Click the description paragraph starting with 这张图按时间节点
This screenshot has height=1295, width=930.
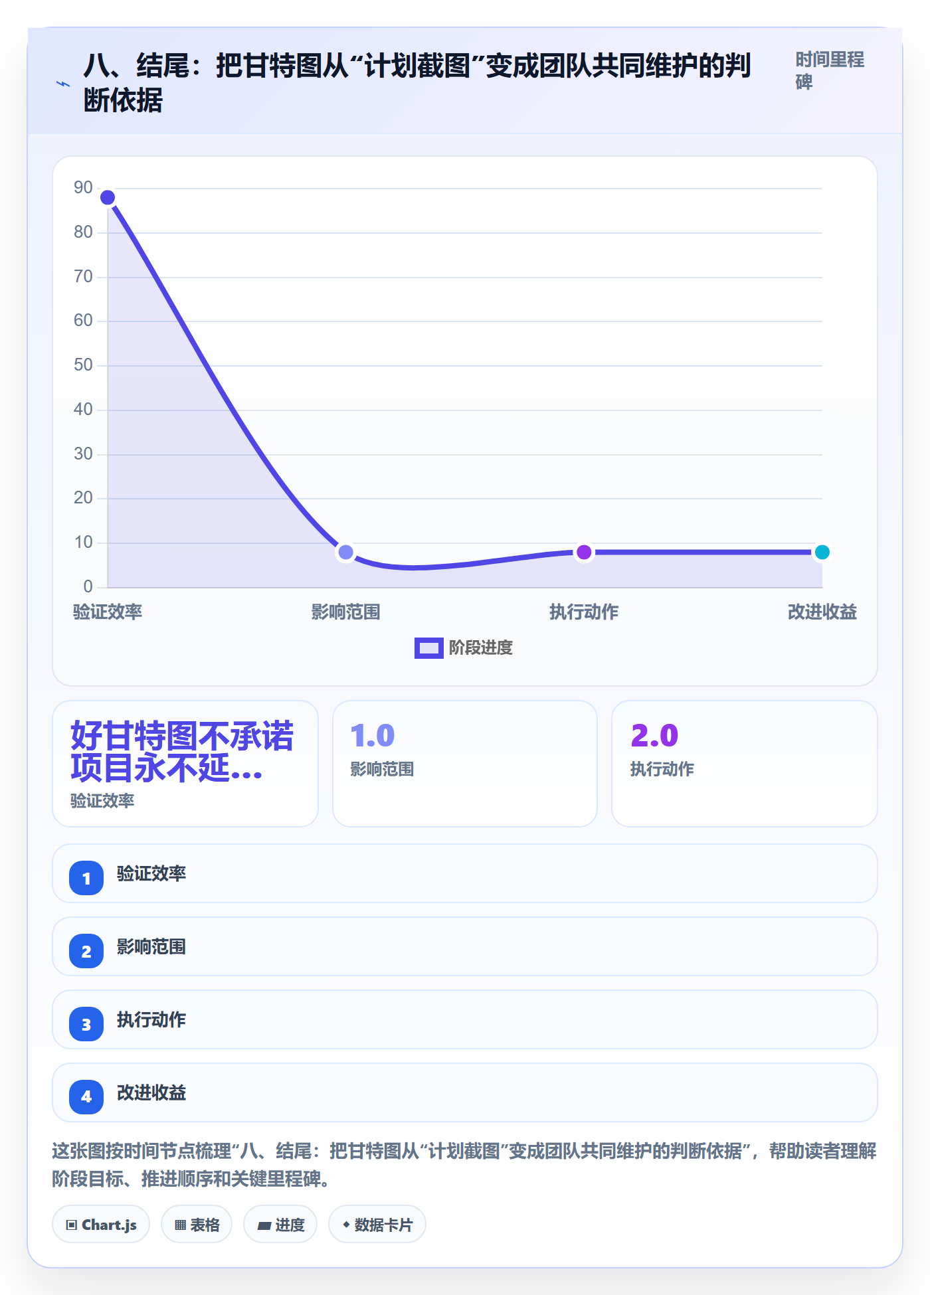464,1164
